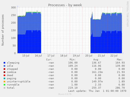Click runnable average value 2.33
Screen dimensions: 130x97
[98, 85]
